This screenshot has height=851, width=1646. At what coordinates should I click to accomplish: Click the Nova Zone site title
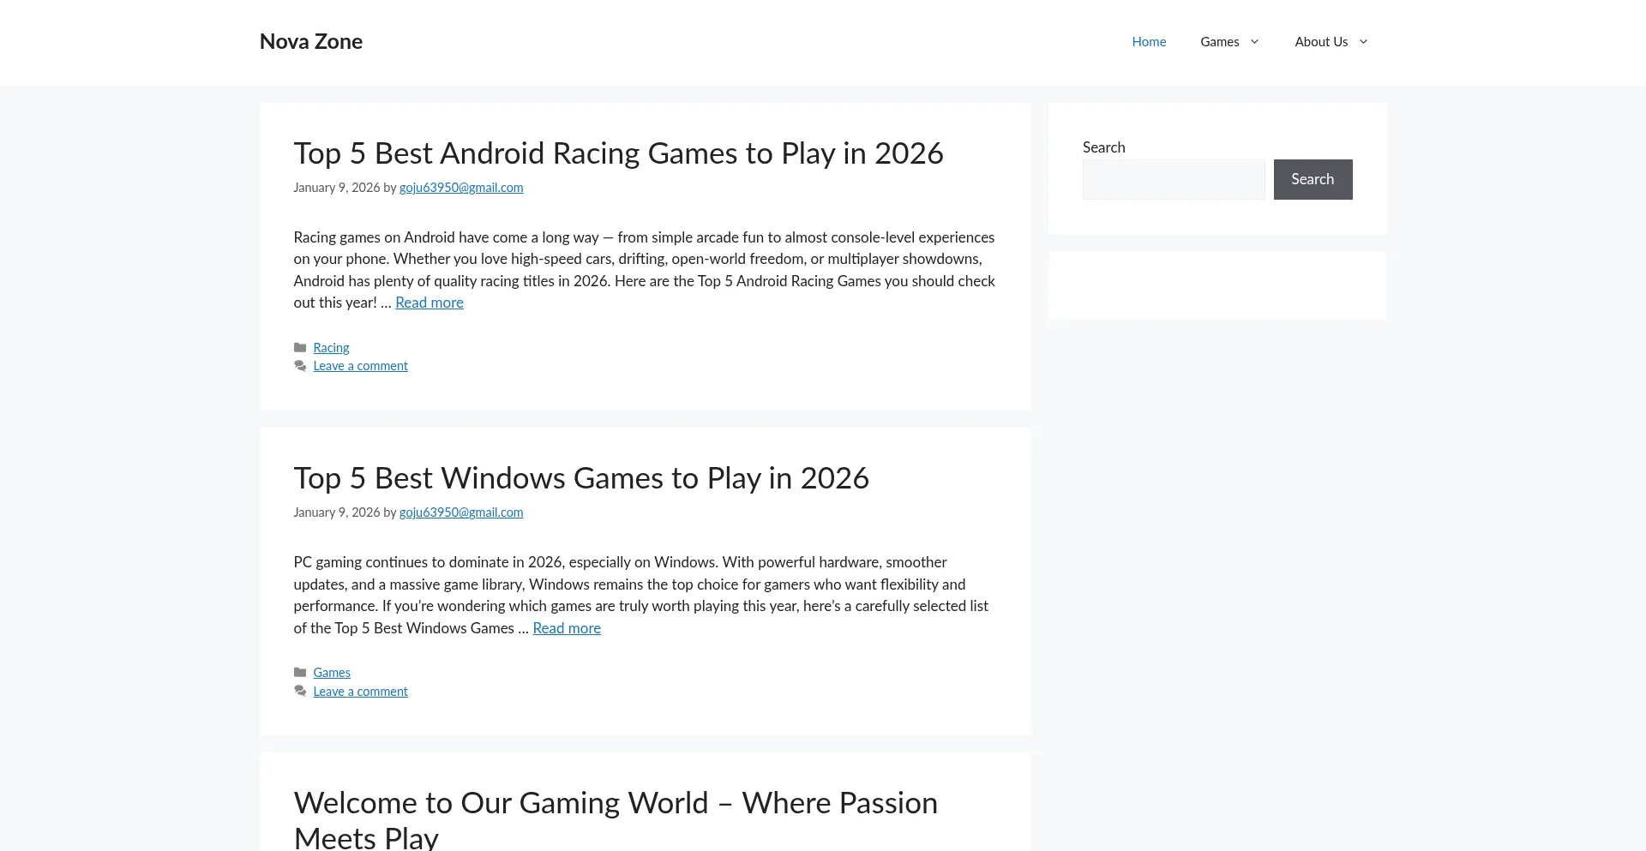[310, 41]
